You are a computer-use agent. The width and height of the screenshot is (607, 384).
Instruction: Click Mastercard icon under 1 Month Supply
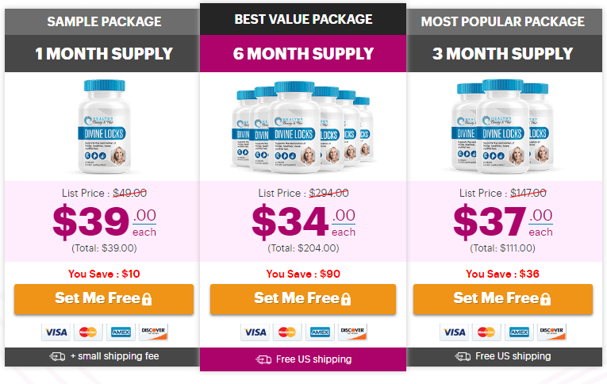[89, 332]
